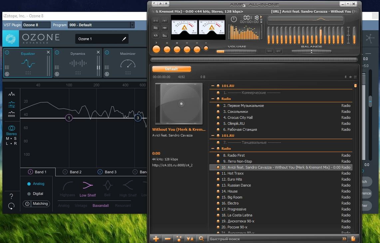380x243 pixels.
Task: Edit preset name with pencil icon
Action: [124, 39]
